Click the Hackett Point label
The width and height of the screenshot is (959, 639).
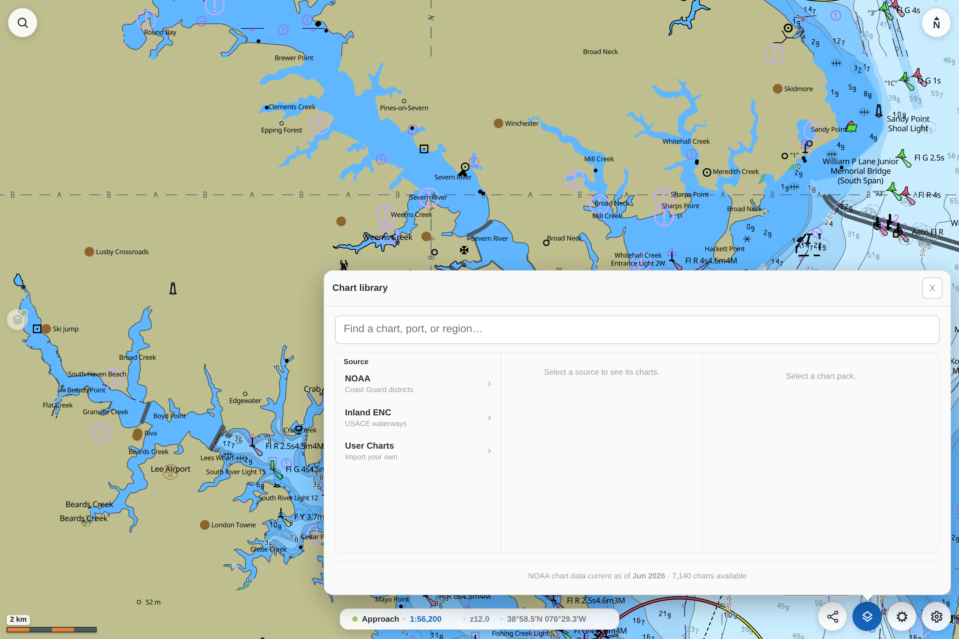coord(725,249)
